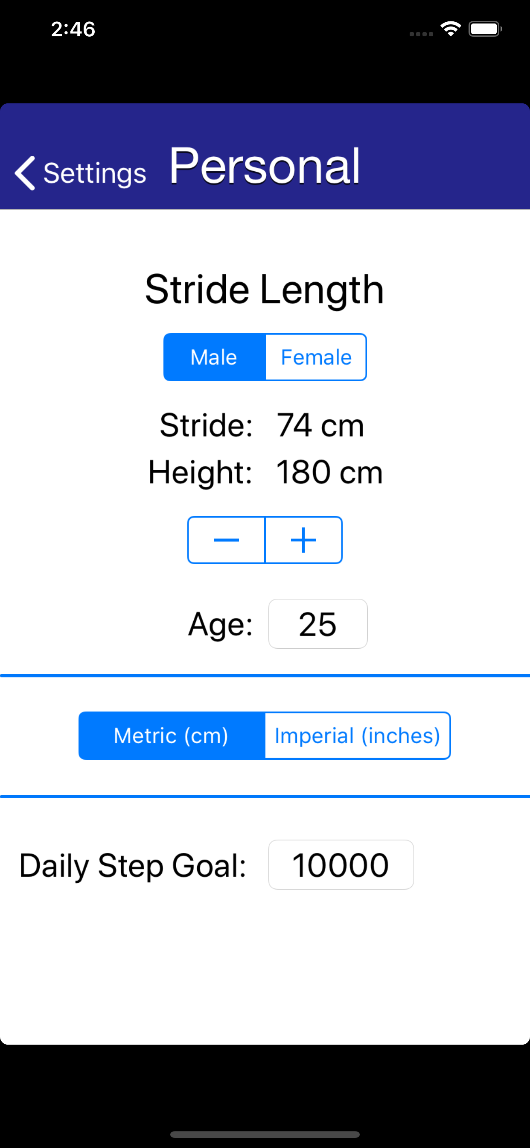The width and height of the screenshot is (530, 1148).
Task: Tap the Stride Length heading
Action: [265, 289]
